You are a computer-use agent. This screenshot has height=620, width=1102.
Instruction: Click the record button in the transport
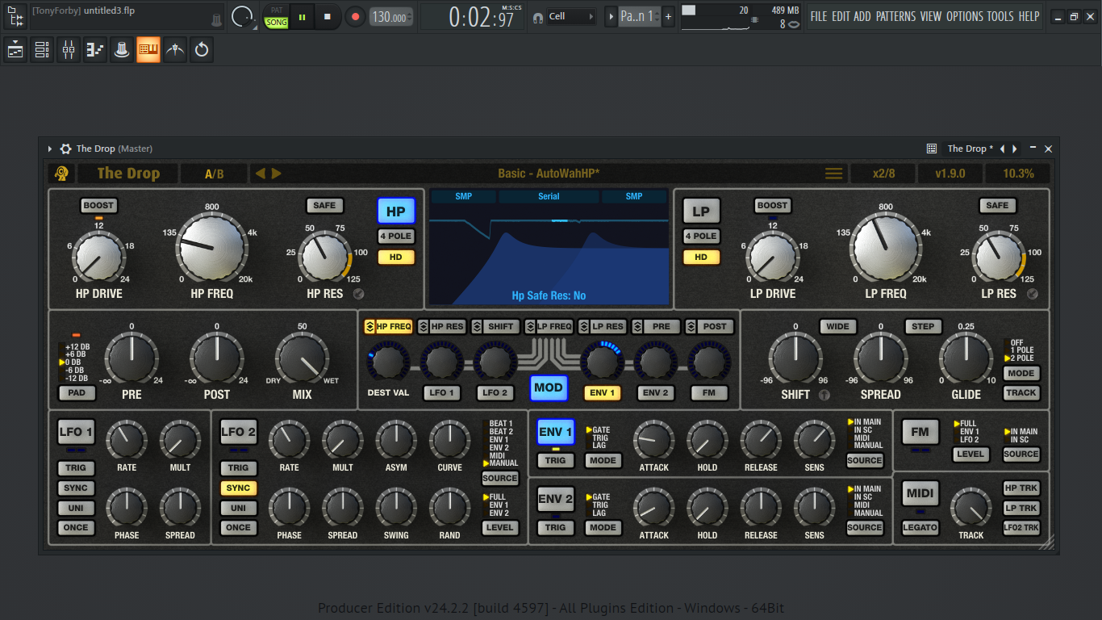[355, 16]
